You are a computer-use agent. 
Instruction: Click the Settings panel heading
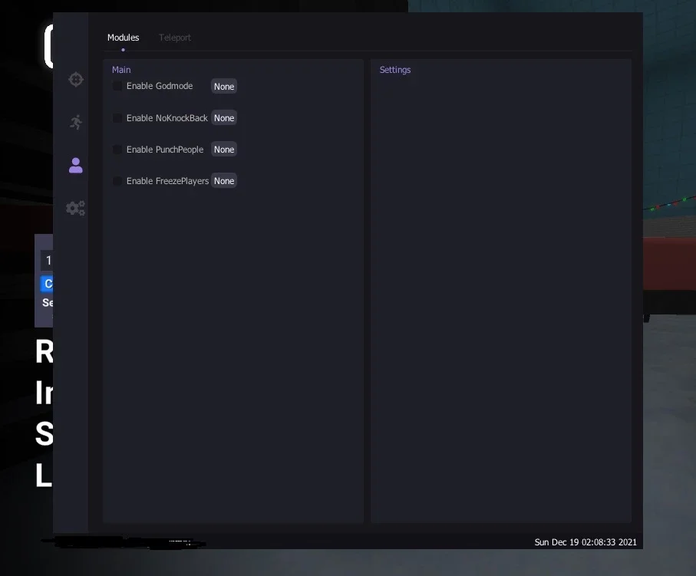[395, 70]
